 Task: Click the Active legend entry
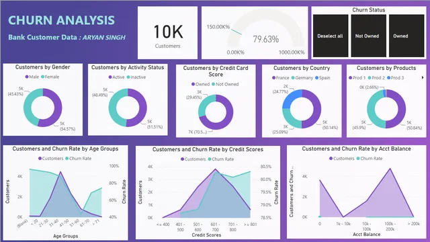click(116, 77)
